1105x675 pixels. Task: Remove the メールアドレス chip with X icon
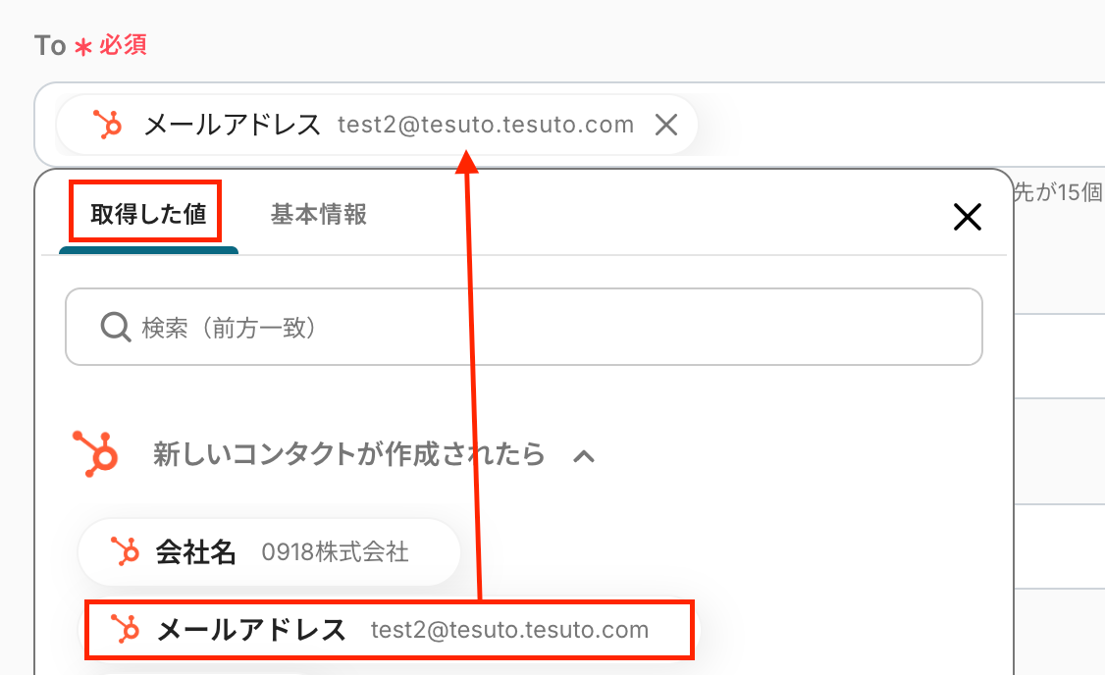pos(666,126)
